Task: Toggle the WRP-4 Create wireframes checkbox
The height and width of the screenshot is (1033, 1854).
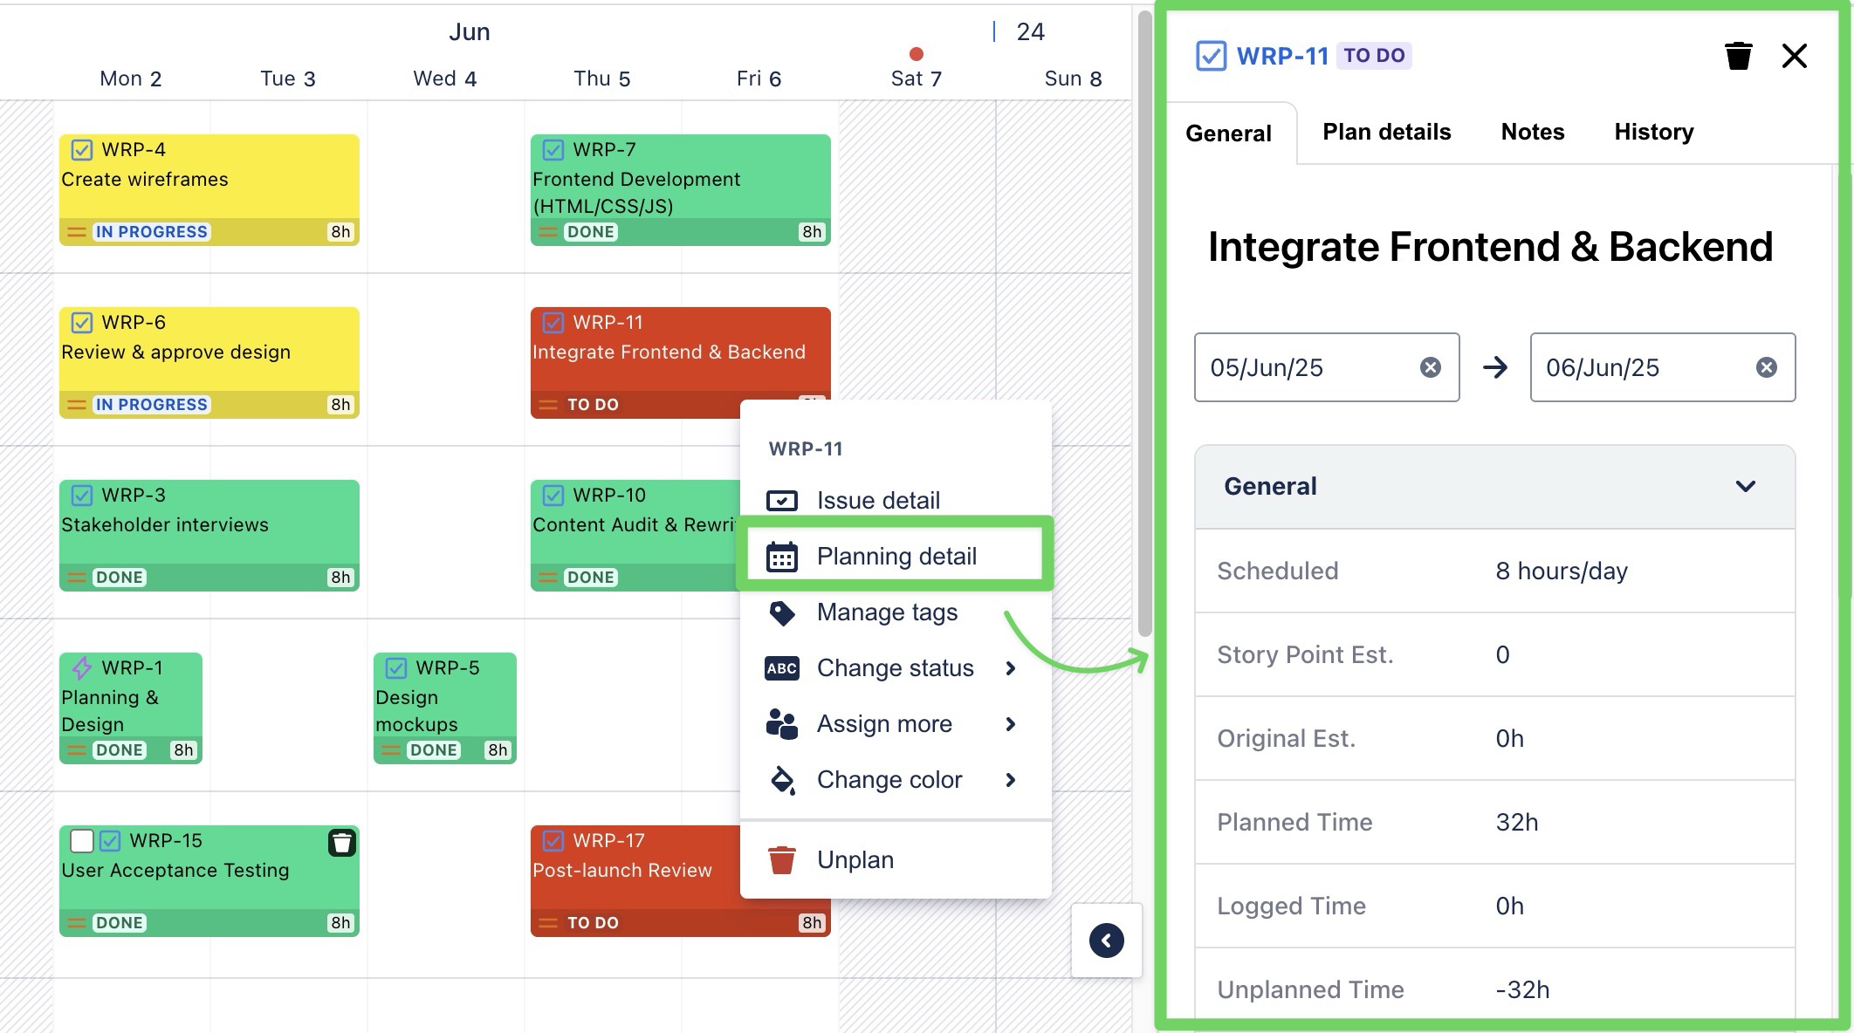Action: pos(82,149)
